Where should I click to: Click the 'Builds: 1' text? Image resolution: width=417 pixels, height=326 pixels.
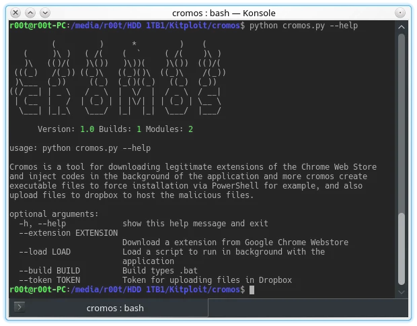pos(120,129)
